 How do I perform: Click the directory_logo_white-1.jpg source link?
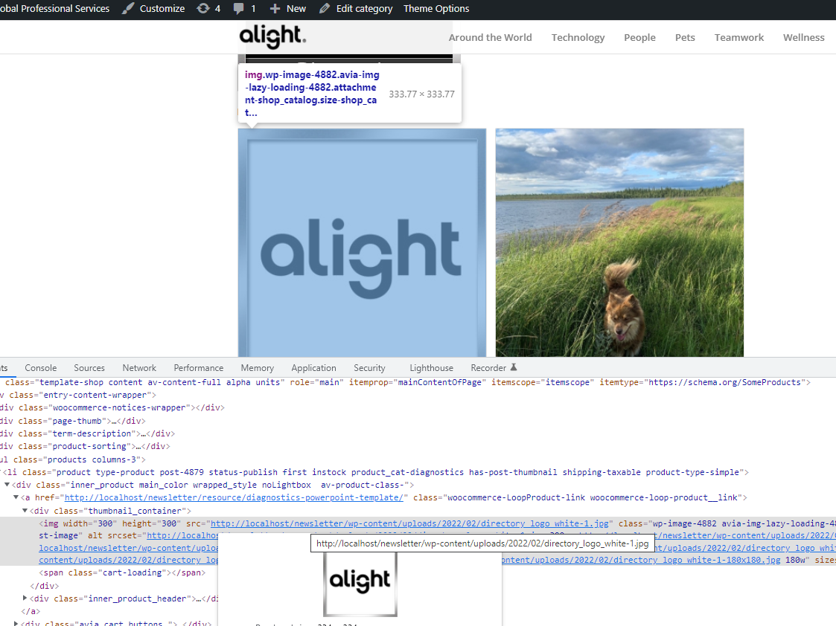tap(409, 523)
